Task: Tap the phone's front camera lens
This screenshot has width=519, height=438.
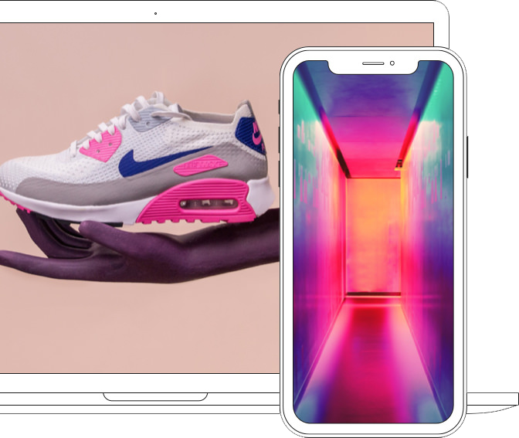Action: (392, 63)
